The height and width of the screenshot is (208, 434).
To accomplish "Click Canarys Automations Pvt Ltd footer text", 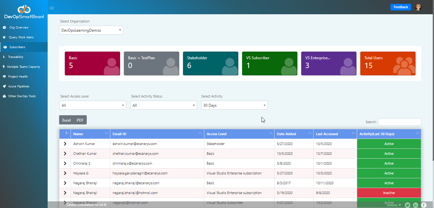I will pos(86,205).
